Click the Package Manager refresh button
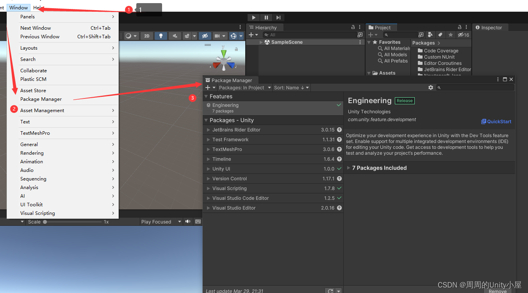The image size is (528, 293). coord(330,291)
